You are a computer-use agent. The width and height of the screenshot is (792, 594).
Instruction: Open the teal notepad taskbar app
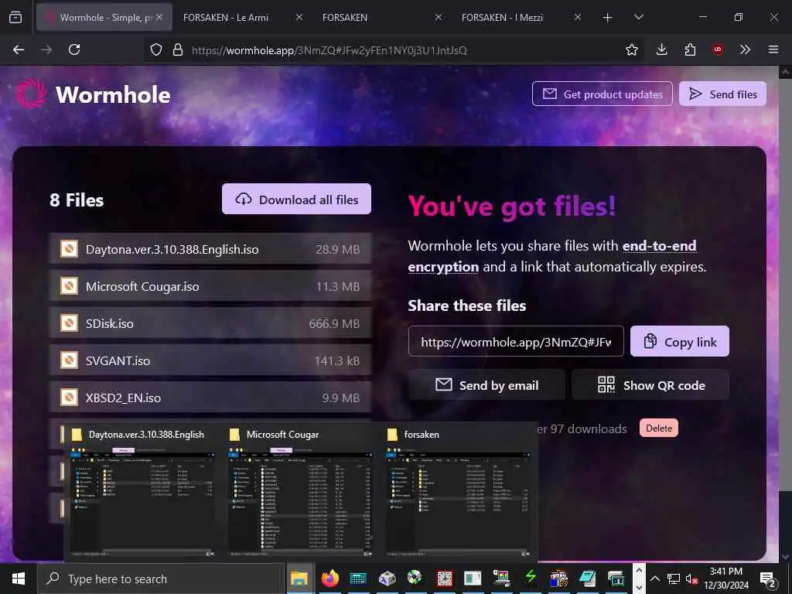coord(588,579)
